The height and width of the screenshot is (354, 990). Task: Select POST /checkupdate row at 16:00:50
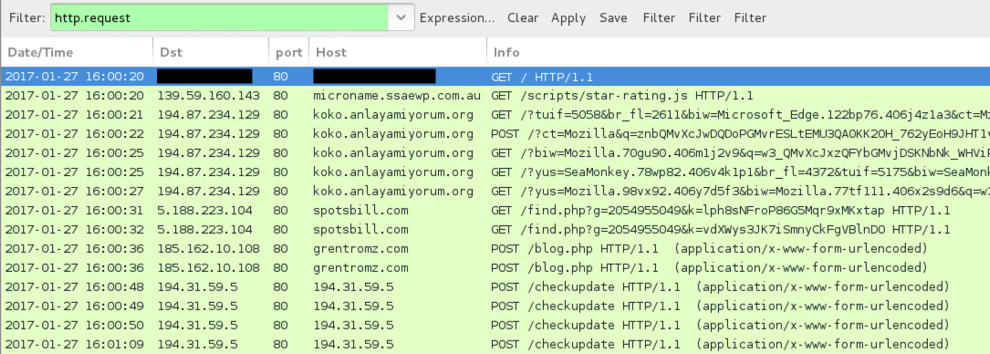pyautogui.click(x=495, y=325)
